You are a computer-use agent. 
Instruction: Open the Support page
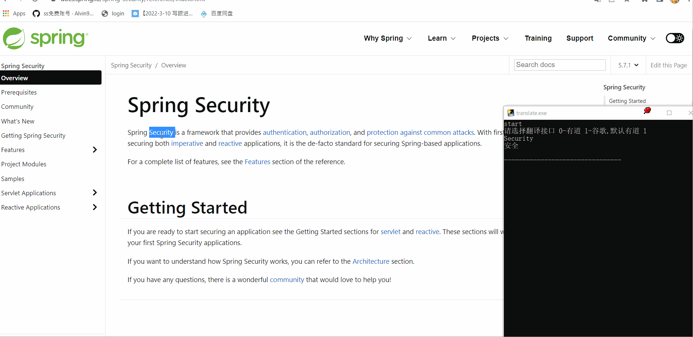click(x=579, y=38)
